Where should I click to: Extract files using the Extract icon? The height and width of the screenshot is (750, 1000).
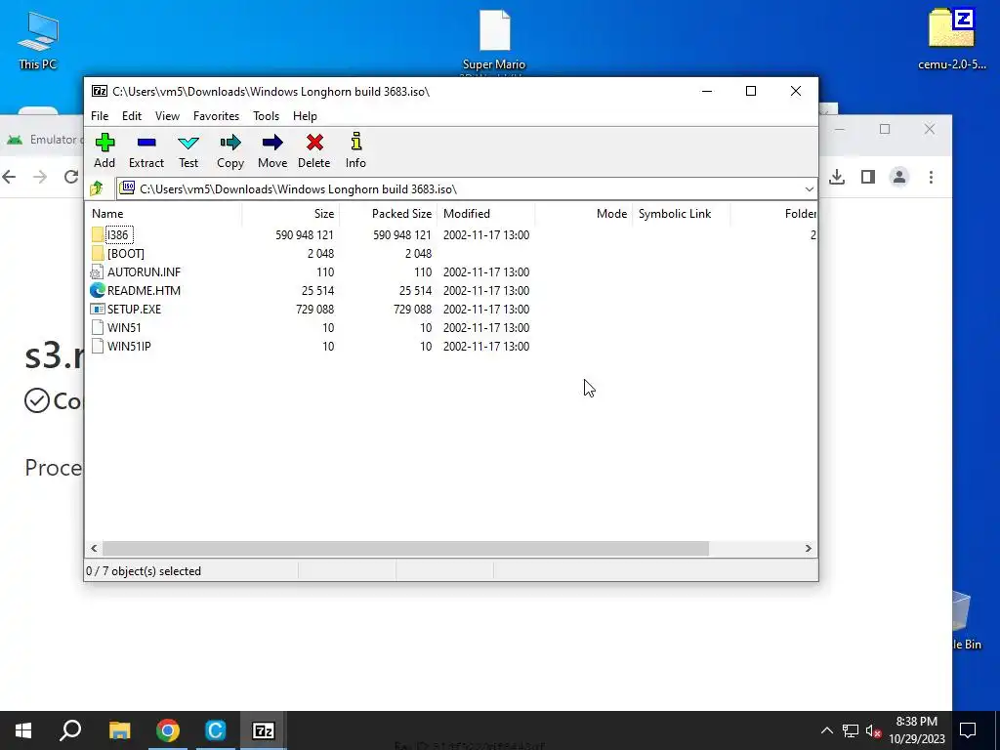146,143
